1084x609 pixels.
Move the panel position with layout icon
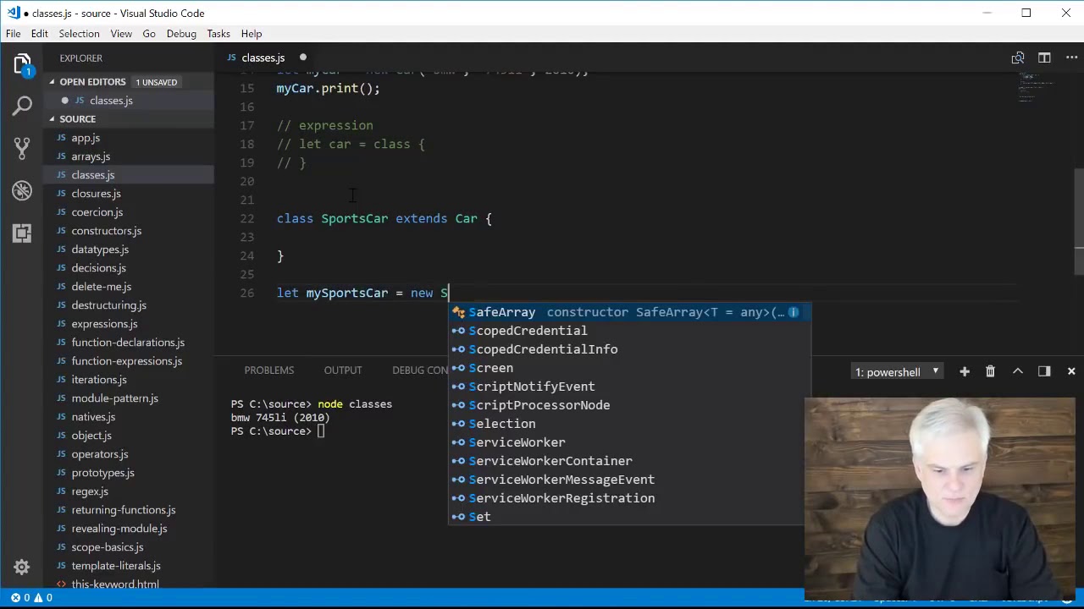pyautogui.click(x=1044, y=371)
